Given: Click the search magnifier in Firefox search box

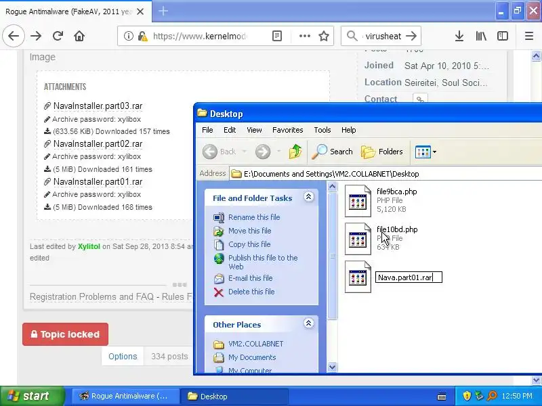Looking at the screenshot, I should 352,36.
